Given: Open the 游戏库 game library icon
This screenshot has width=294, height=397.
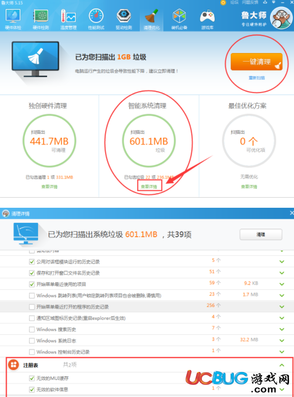Looking at the screenshot, I should [x=207, y=19].
